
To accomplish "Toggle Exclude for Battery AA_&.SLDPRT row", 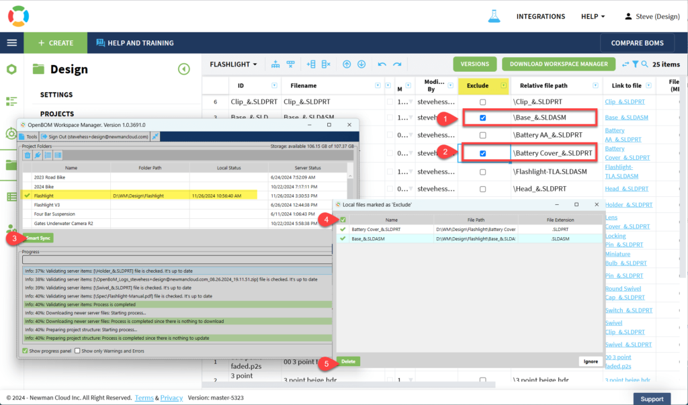I will click(482, 135).
